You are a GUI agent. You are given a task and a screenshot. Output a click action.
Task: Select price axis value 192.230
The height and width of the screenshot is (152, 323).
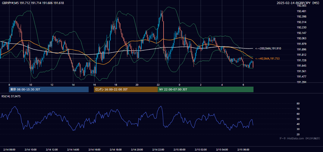[x=302, y=27]
